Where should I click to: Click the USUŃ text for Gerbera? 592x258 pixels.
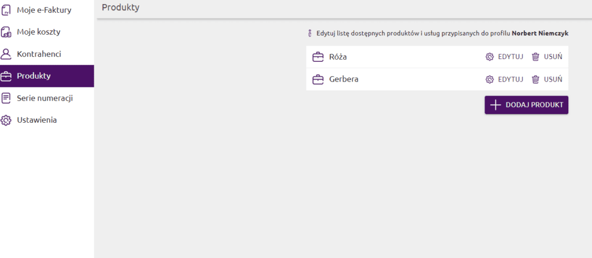pos(553,79)
